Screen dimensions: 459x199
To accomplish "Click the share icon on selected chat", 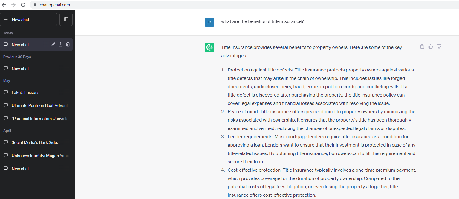I will click(x=61, y=45).
